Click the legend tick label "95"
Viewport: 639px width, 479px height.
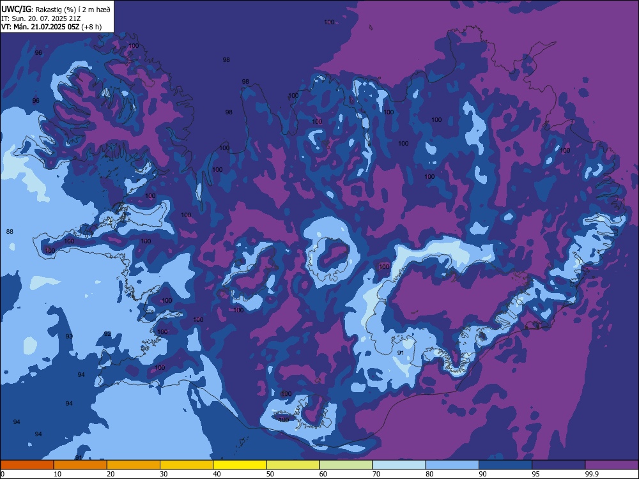536,474
